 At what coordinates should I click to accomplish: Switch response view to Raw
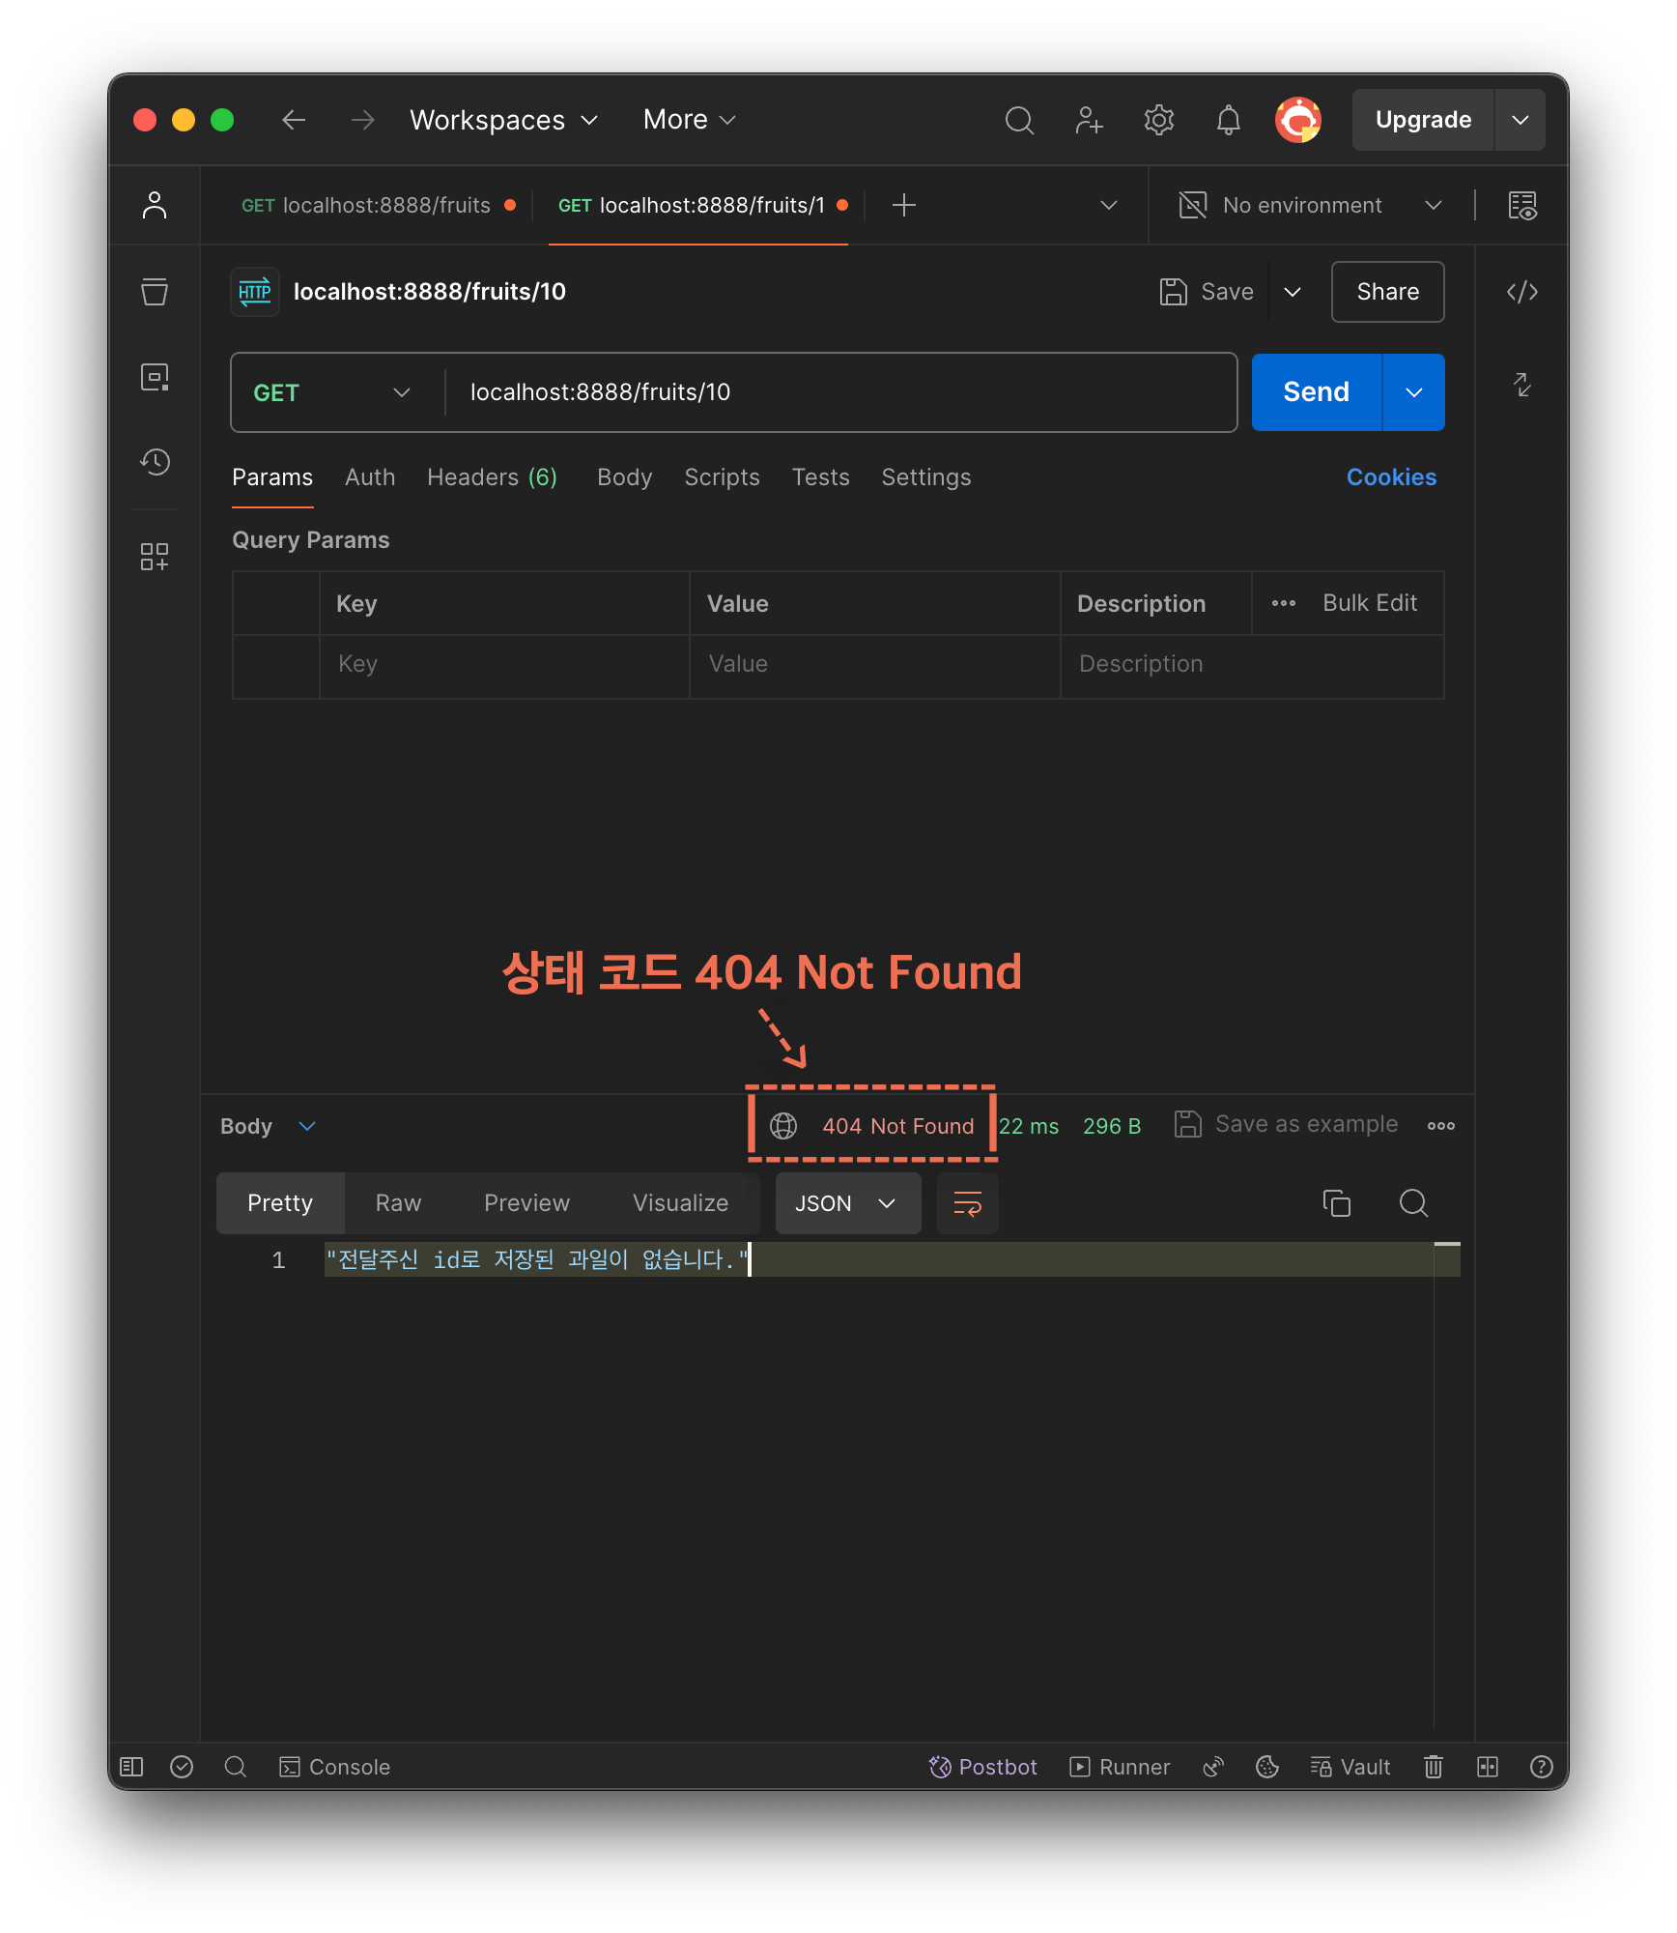[398, 1203]
